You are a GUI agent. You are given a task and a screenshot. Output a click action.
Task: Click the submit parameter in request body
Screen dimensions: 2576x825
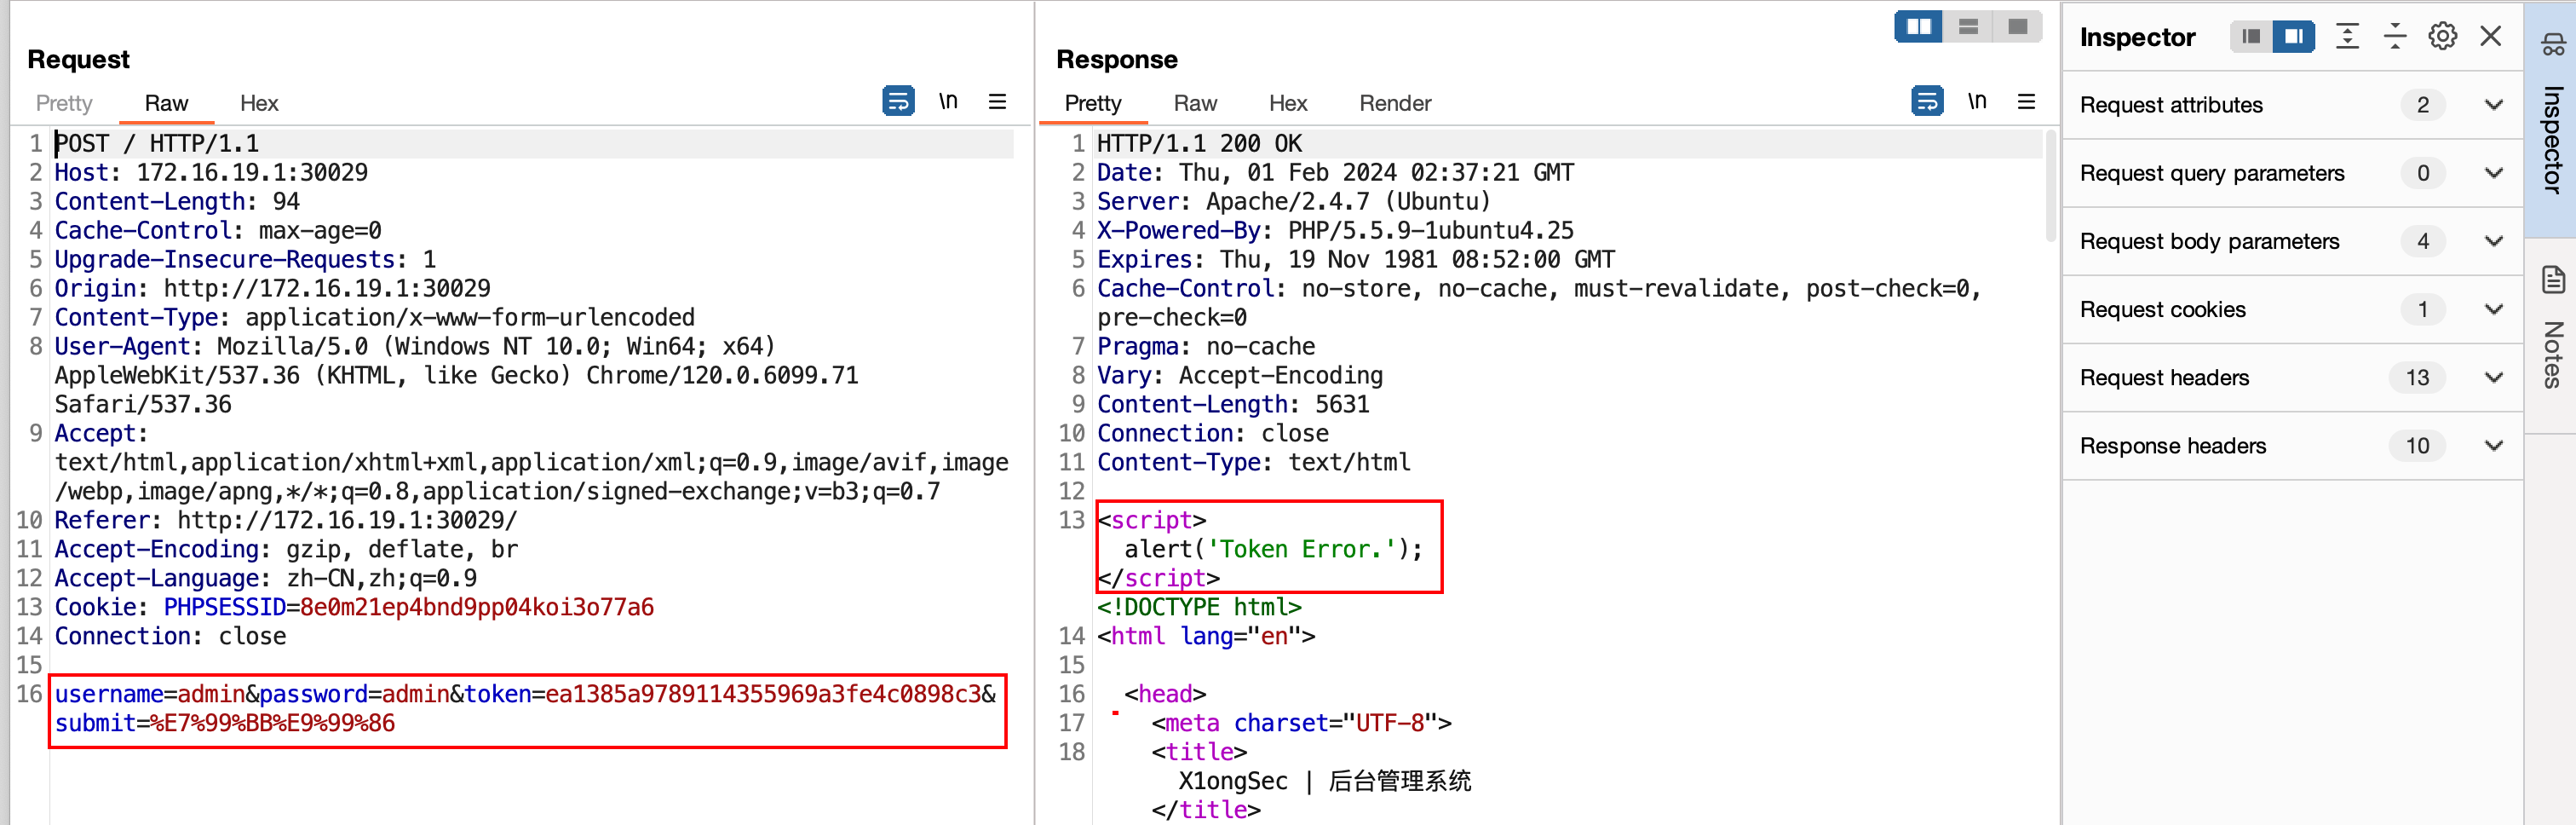(225, 723)
